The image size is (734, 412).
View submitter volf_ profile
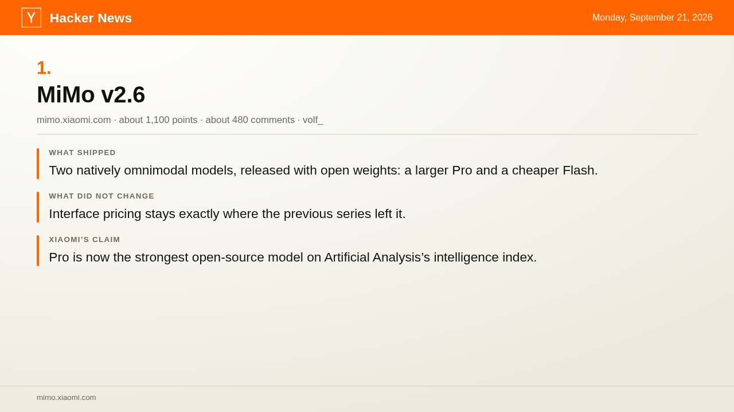[313, 120]
